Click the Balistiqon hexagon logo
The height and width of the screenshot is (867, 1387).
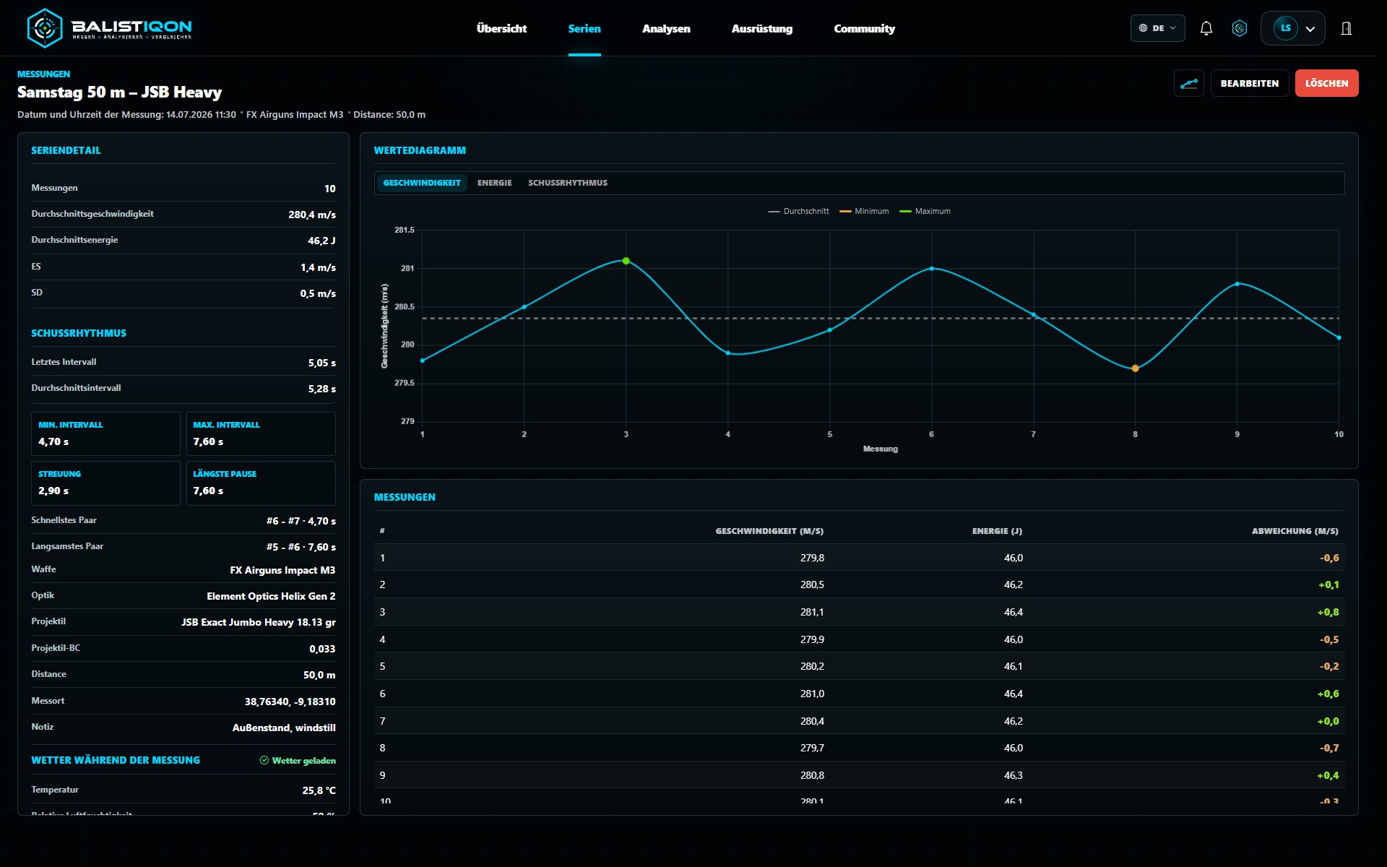click(45, 28)
